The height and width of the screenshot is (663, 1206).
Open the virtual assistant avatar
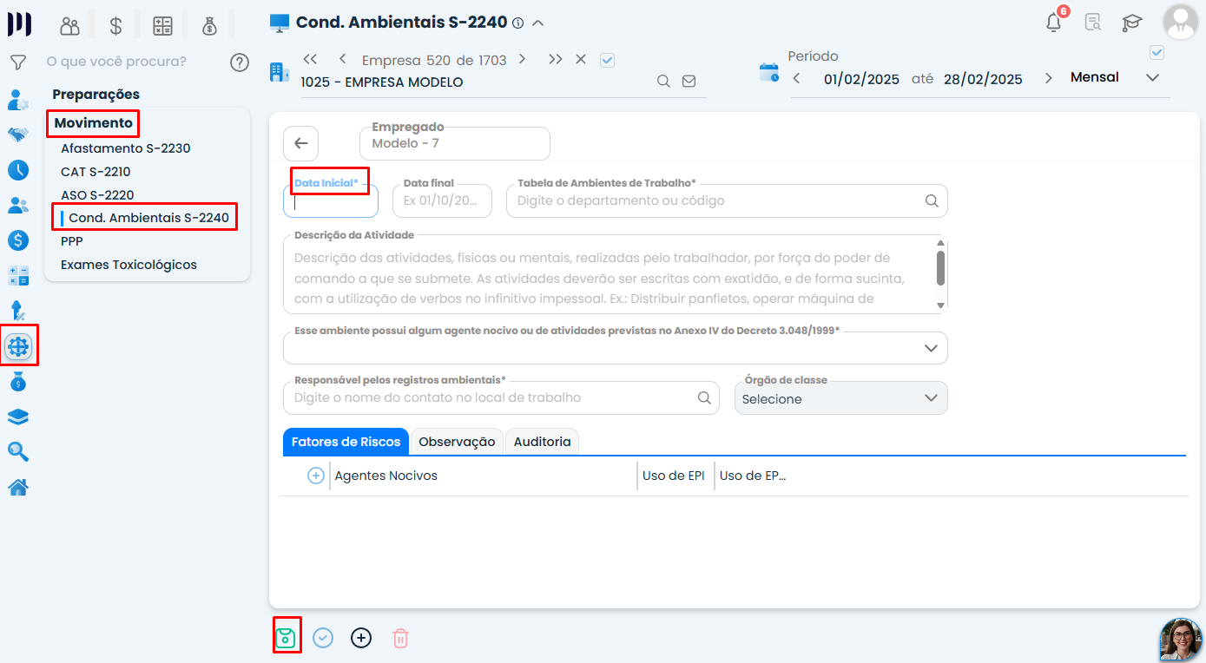click(1181, 640)
